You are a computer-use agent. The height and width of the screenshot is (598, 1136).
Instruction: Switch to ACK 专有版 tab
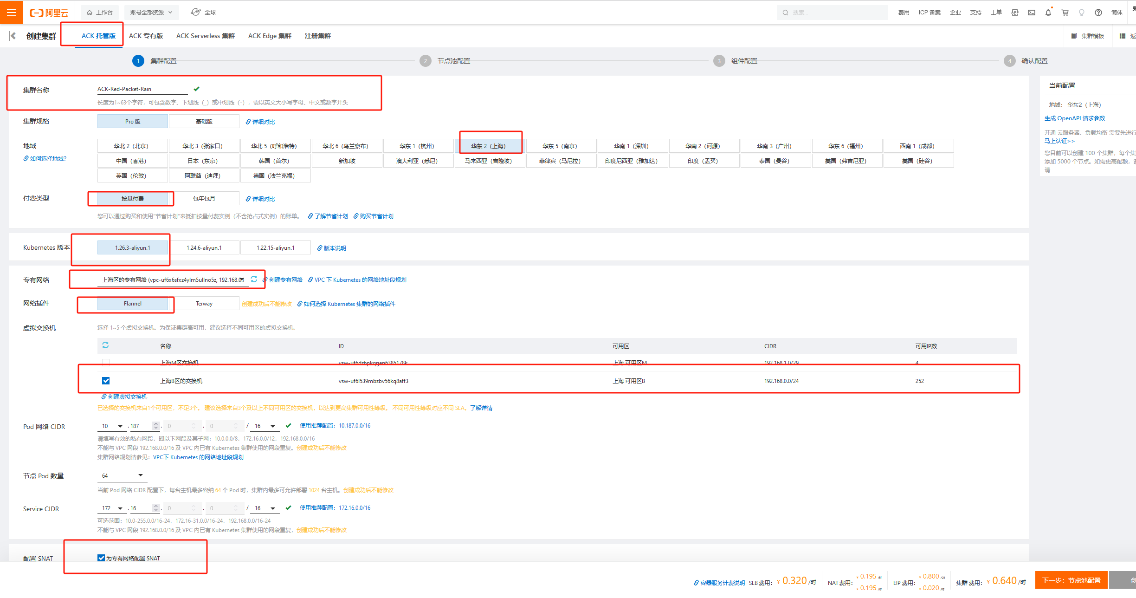pyautogui.click(x=146, y=36)
